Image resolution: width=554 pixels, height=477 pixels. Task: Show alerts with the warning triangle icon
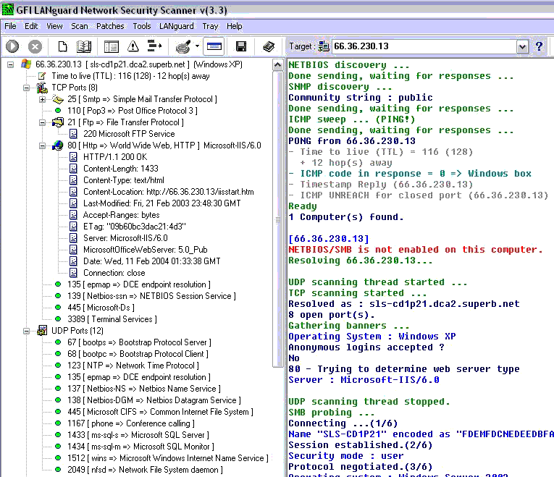133,46
